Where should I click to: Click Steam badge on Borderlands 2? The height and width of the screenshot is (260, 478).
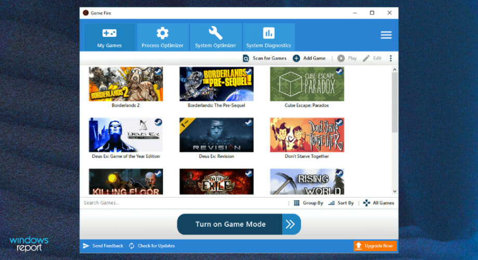(158, 72)
